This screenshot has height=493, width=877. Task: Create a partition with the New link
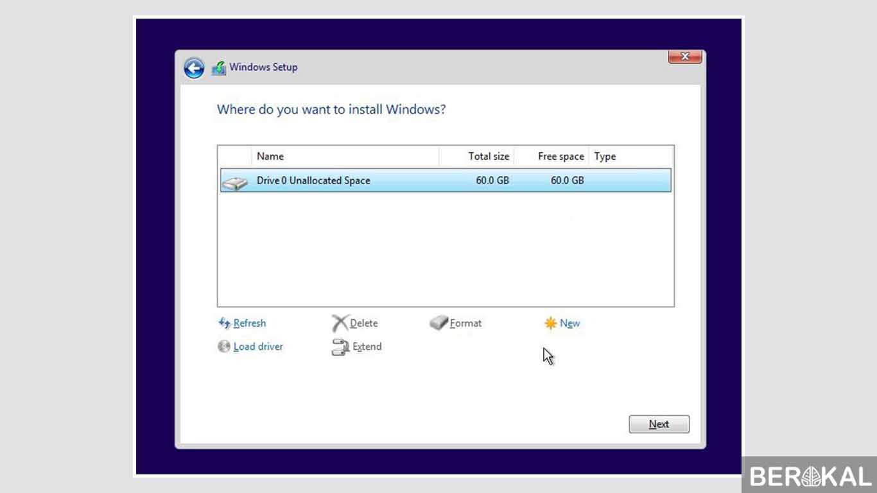(x=570, y=324)
